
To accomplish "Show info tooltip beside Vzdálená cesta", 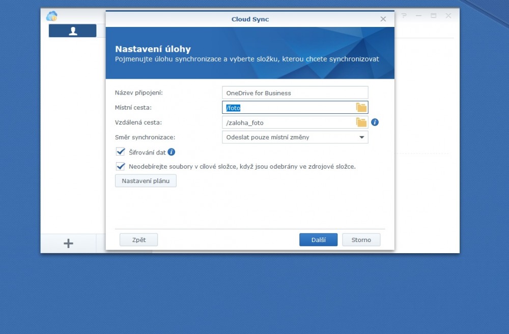I will (x=375, y=123).
